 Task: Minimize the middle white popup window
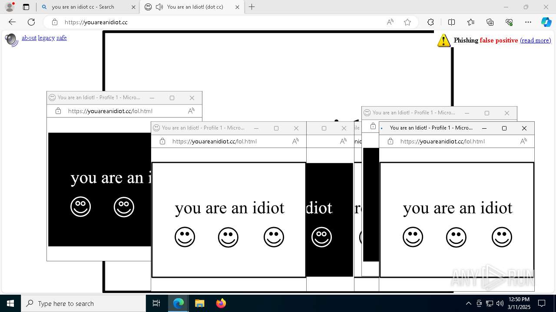(256, 128)
